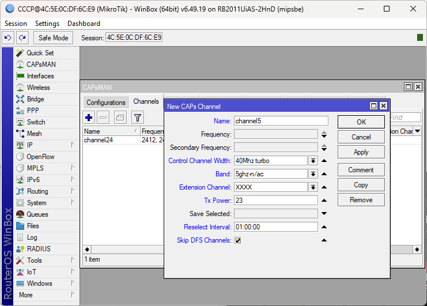Viewport: 427px width, 306px height.
Task: Open the CAPsMAN column chooser dropdown arrow
Action: (x=417, y=131)
